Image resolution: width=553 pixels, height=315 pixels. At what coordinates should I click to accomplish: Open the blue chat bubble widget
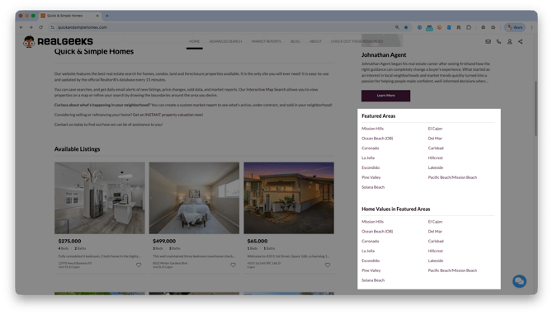pyautogui.click(x=519, y=281)
